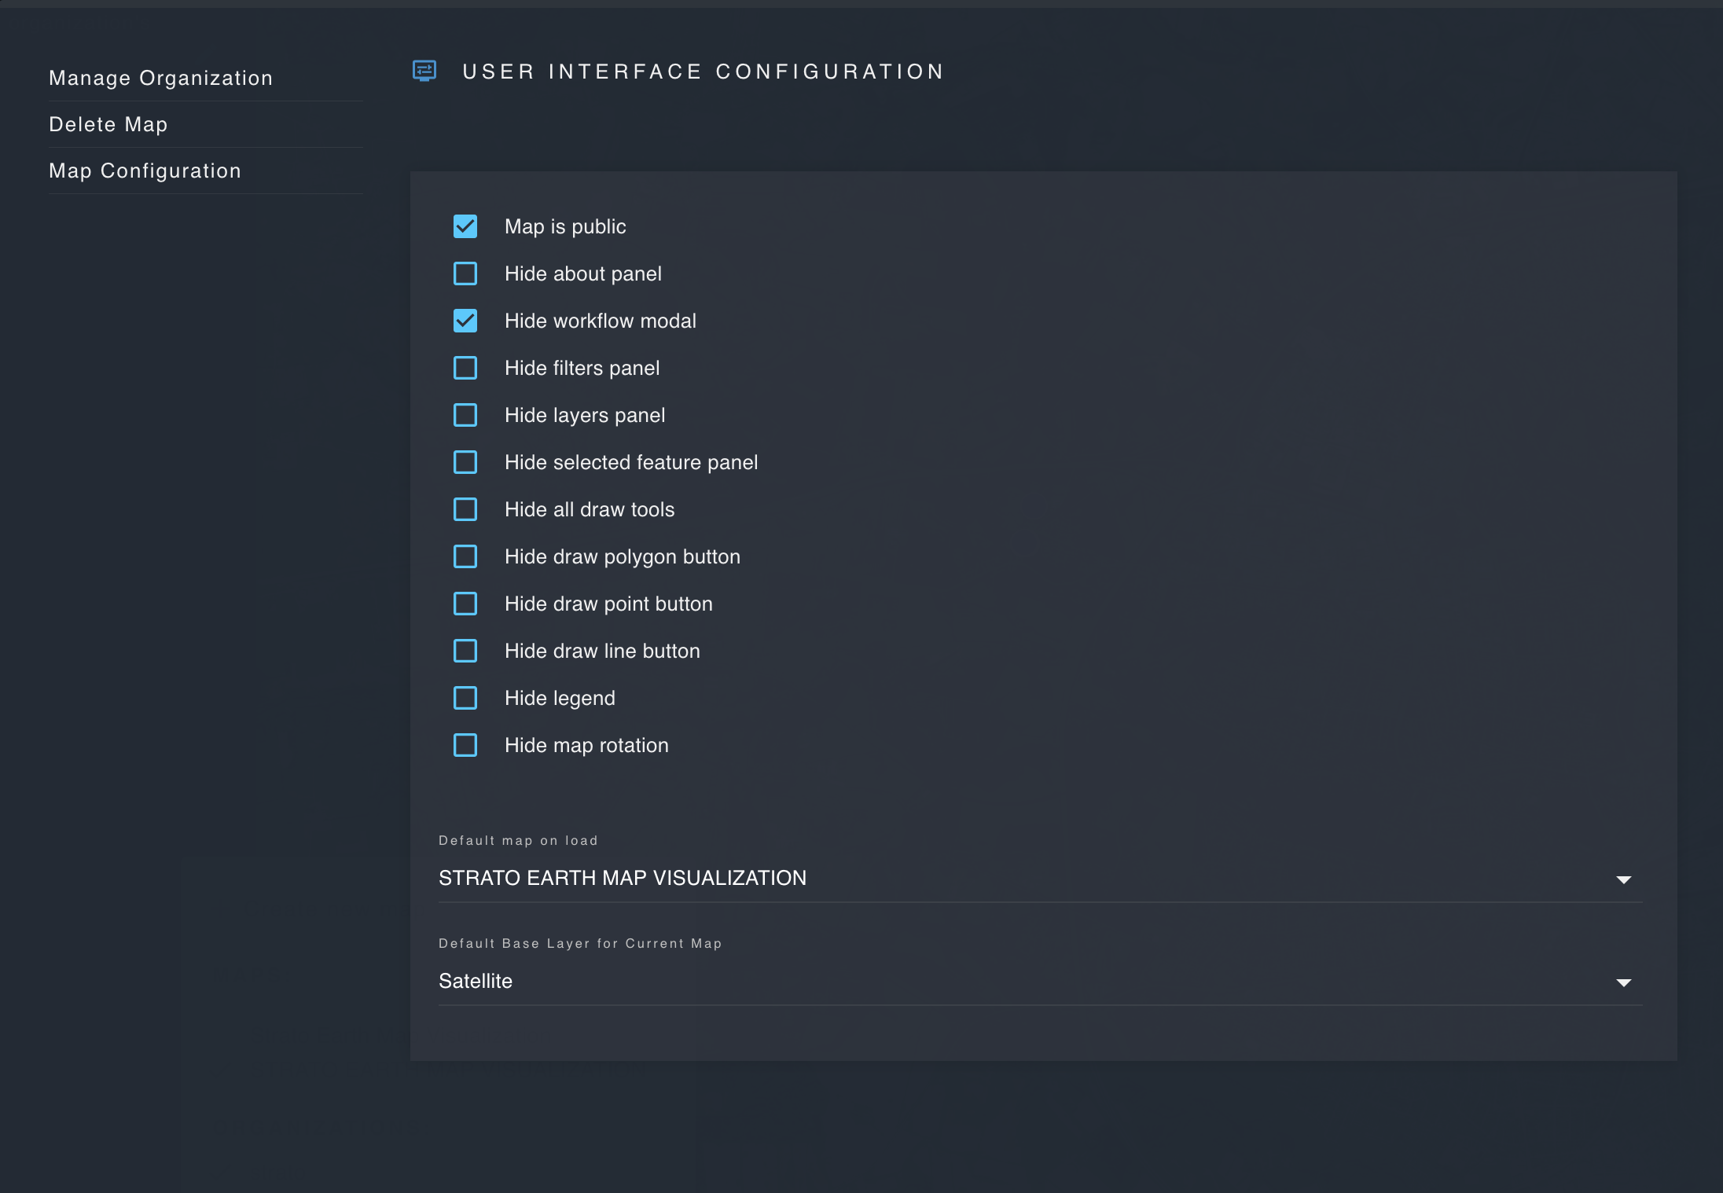This screenshot has width=1723, height=1193.
Task: Click the Map is public label
Action: [565, 226]
